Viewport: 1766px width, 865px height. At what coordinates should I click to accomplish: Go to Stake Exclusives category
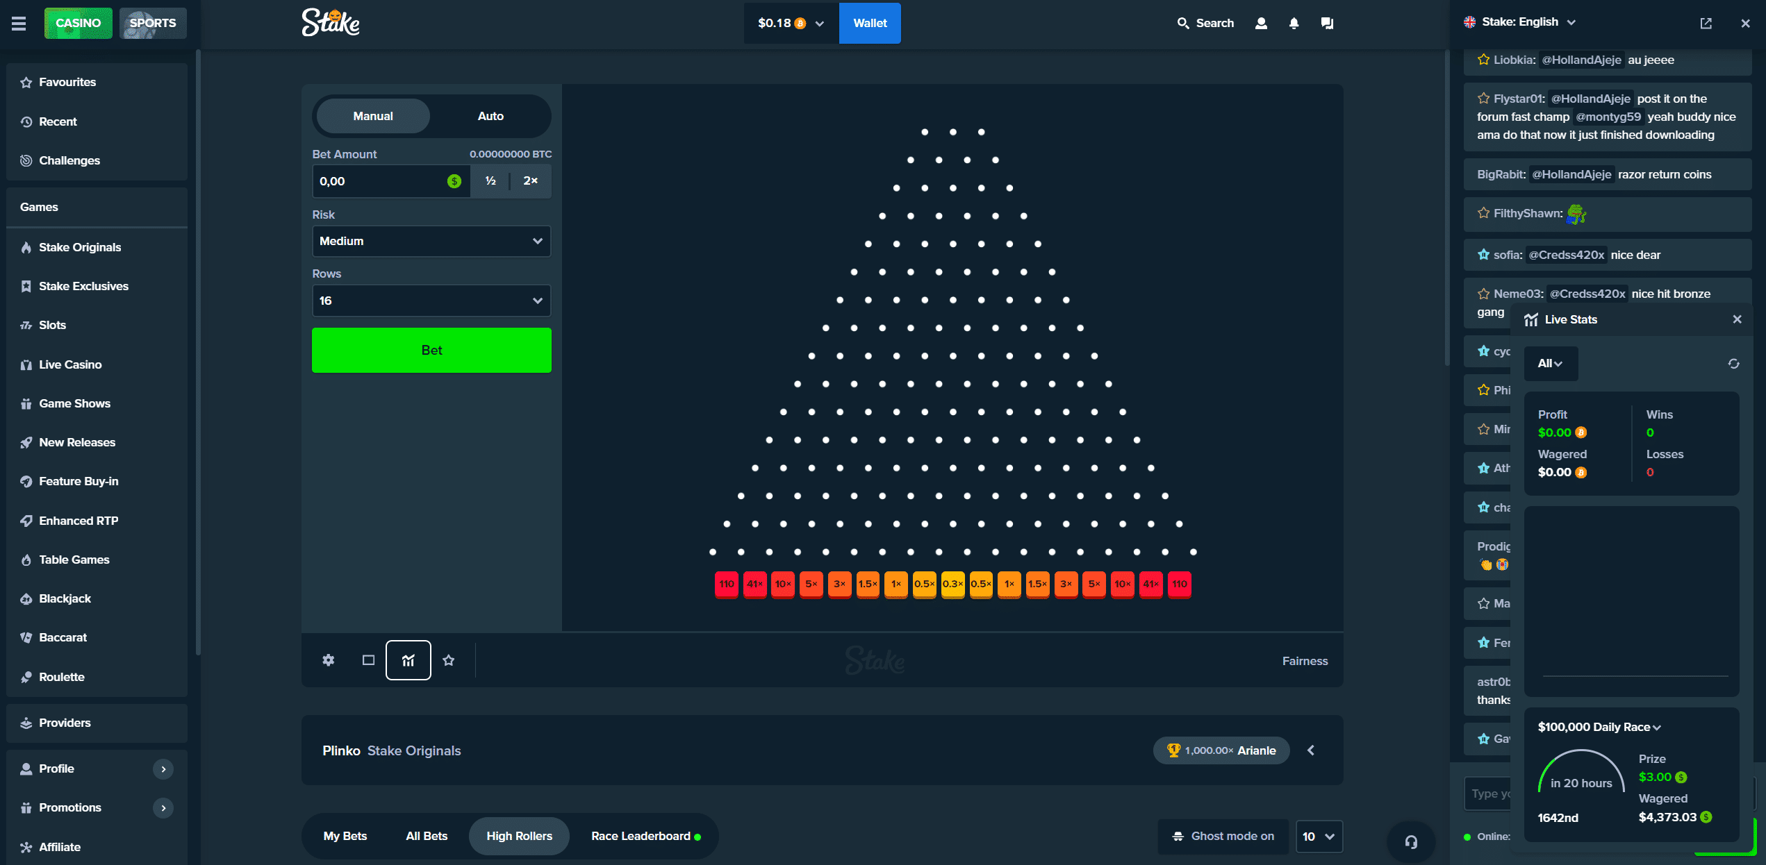97,286
